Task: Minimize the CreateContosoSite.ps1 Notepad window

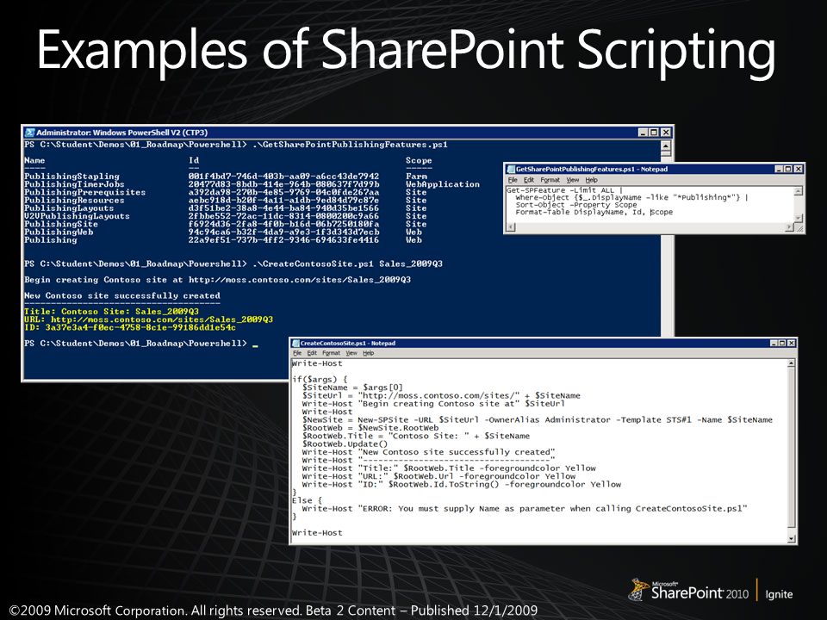Action: pos(774,344)
